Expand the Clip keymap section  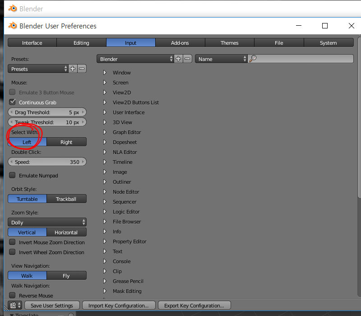(105, 271)
